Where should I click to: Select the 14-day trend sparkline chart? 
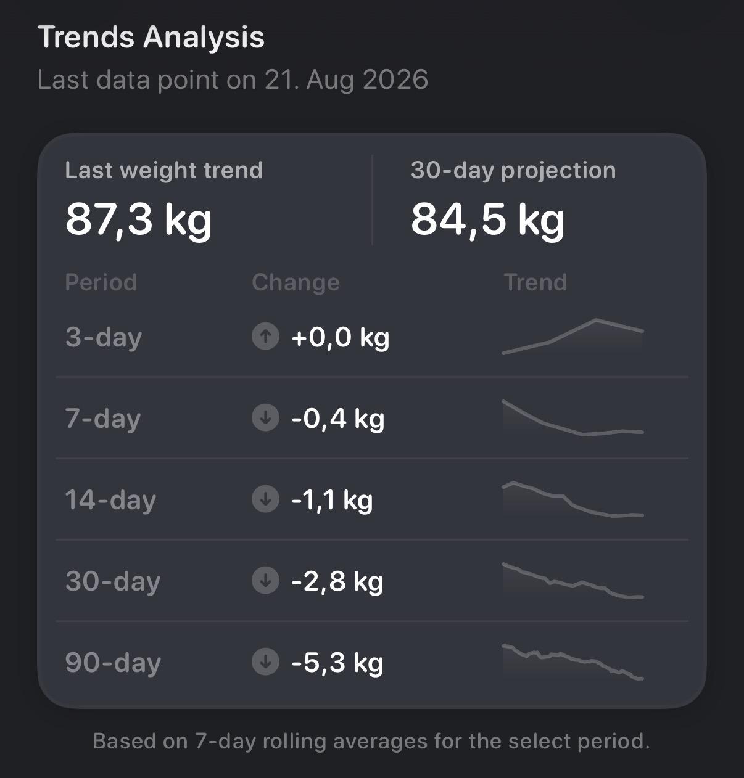pos(573,499)
